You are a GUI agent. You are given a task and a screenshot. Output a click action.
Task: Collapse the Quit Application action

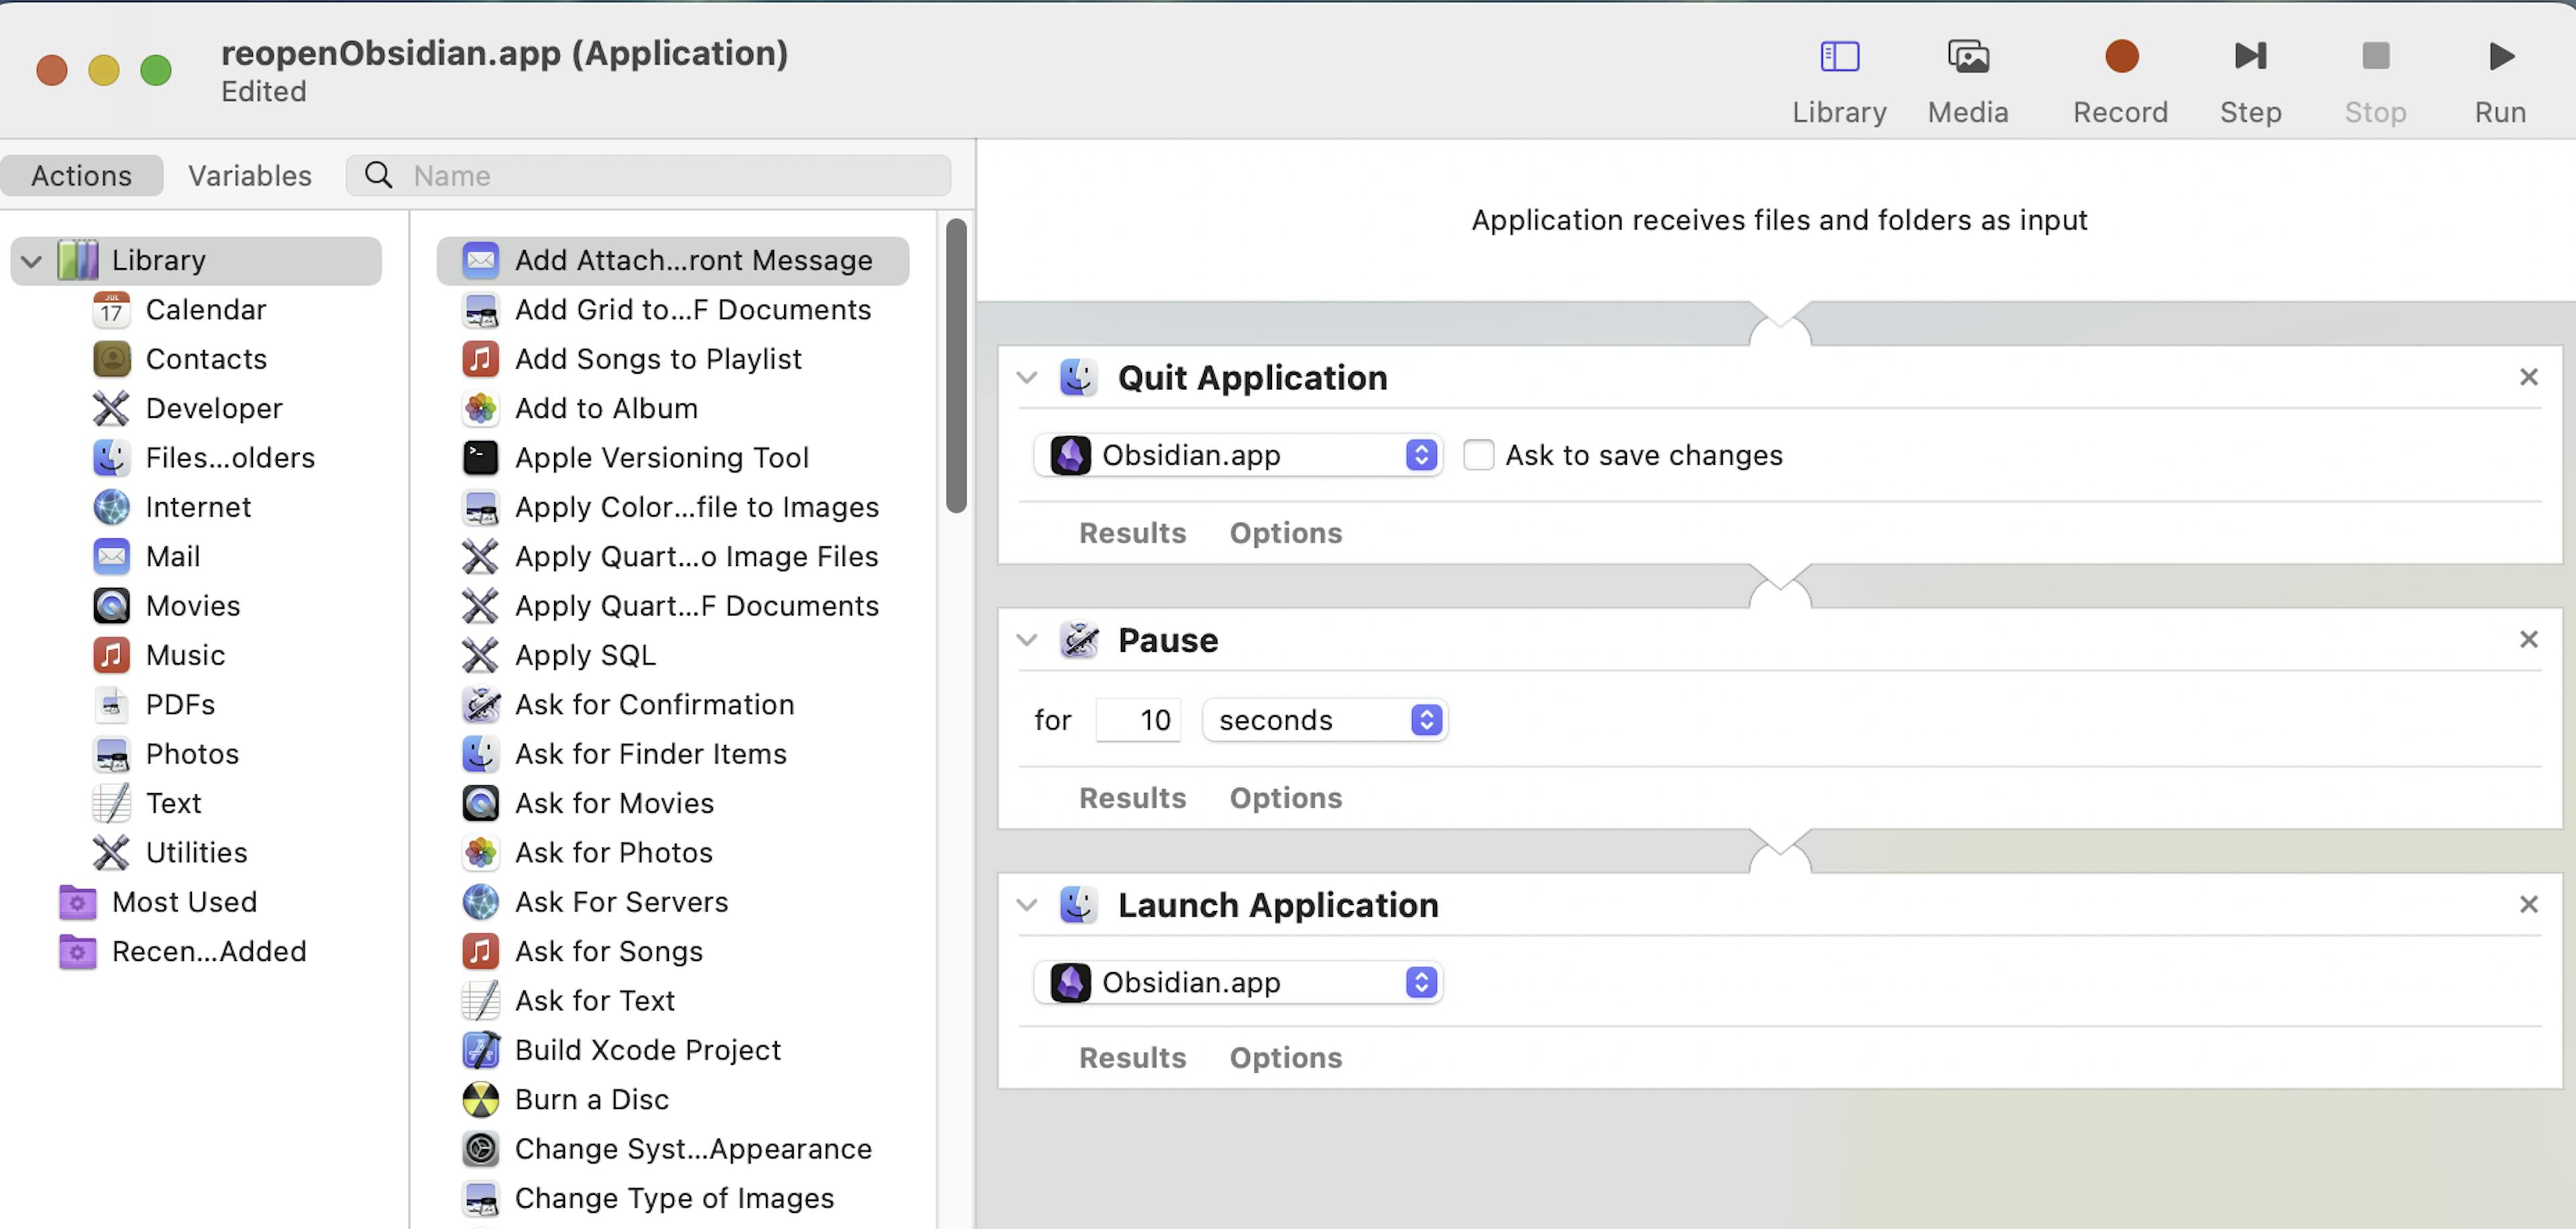pos(1027,377)
